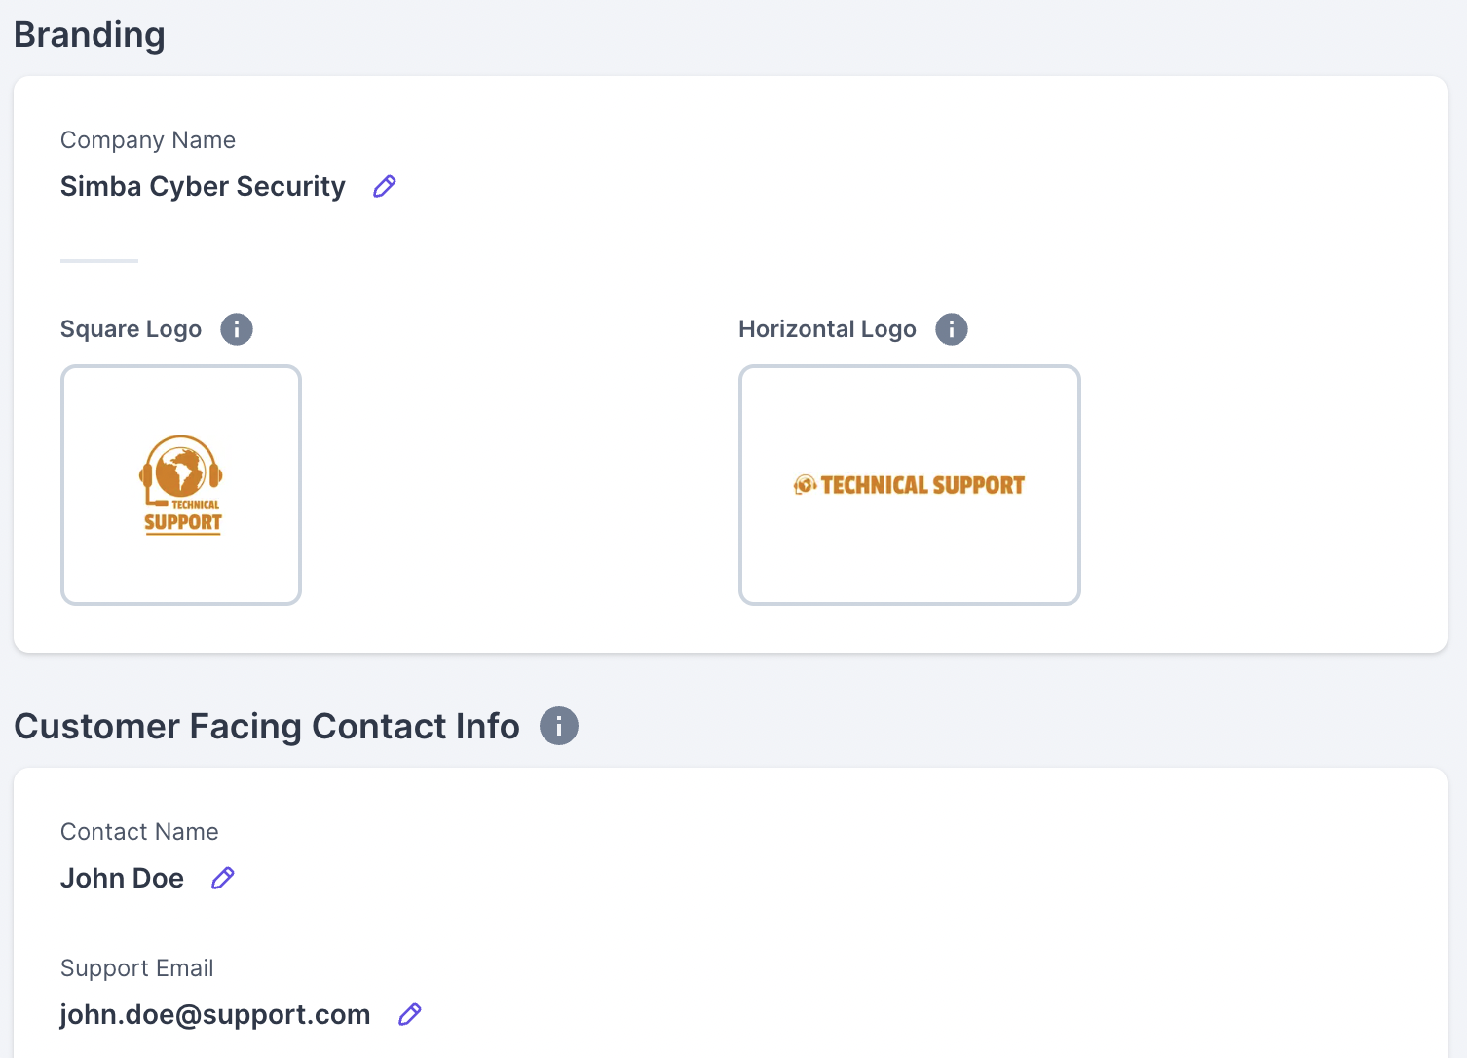Click the john.doe@support.com email text

215,1014
